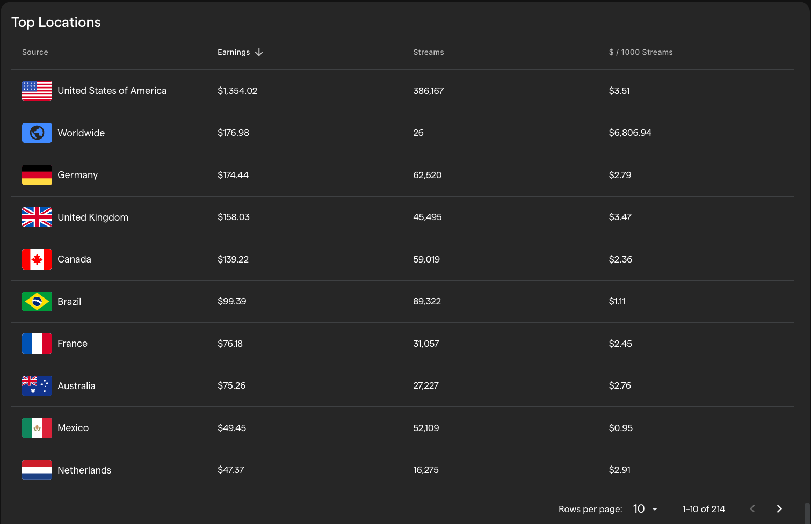This screenshot has height=524, width=811.
Task: Sort by the Source column header
Action: 35,52
